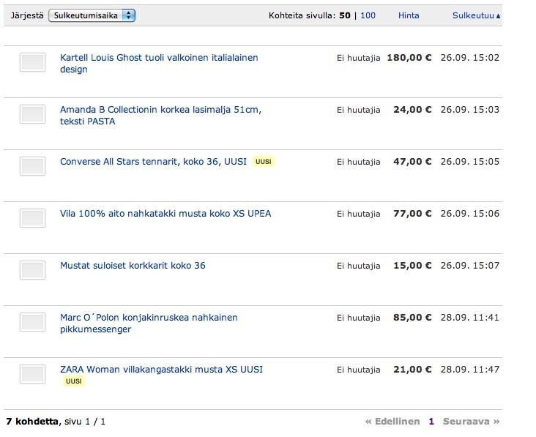
Task: Sort listings by Hinta
Action: 409,15
